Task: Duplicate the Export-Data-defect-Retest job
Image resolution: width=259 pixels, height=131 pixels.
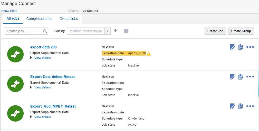Action: point(241,77)
